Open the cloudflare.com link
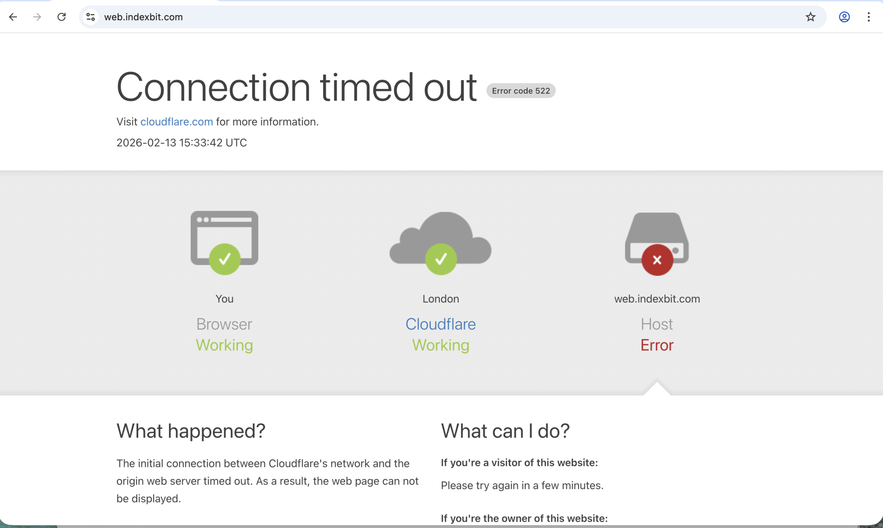 pyautogui.click(x=177, y=122)
